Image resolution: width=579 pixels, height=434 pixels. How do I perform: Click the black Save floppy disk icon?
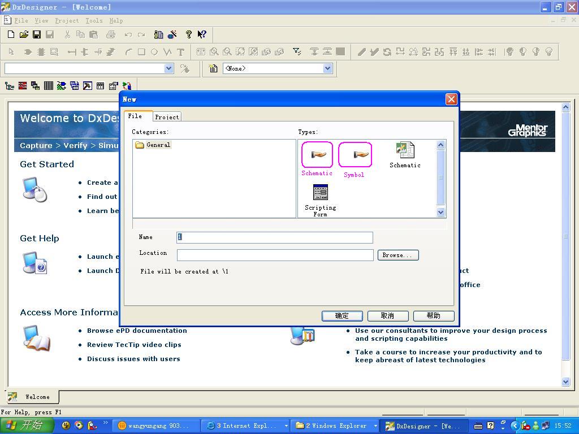click(x=37, y=34)
